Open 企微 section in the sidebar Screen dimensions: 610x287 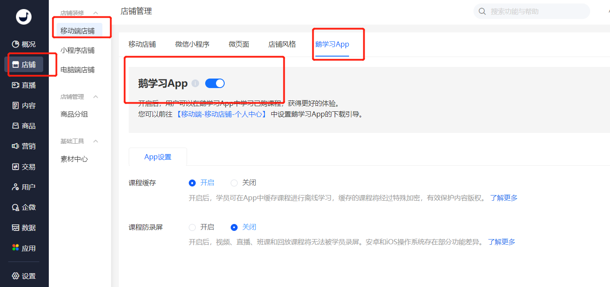point(24,207)
